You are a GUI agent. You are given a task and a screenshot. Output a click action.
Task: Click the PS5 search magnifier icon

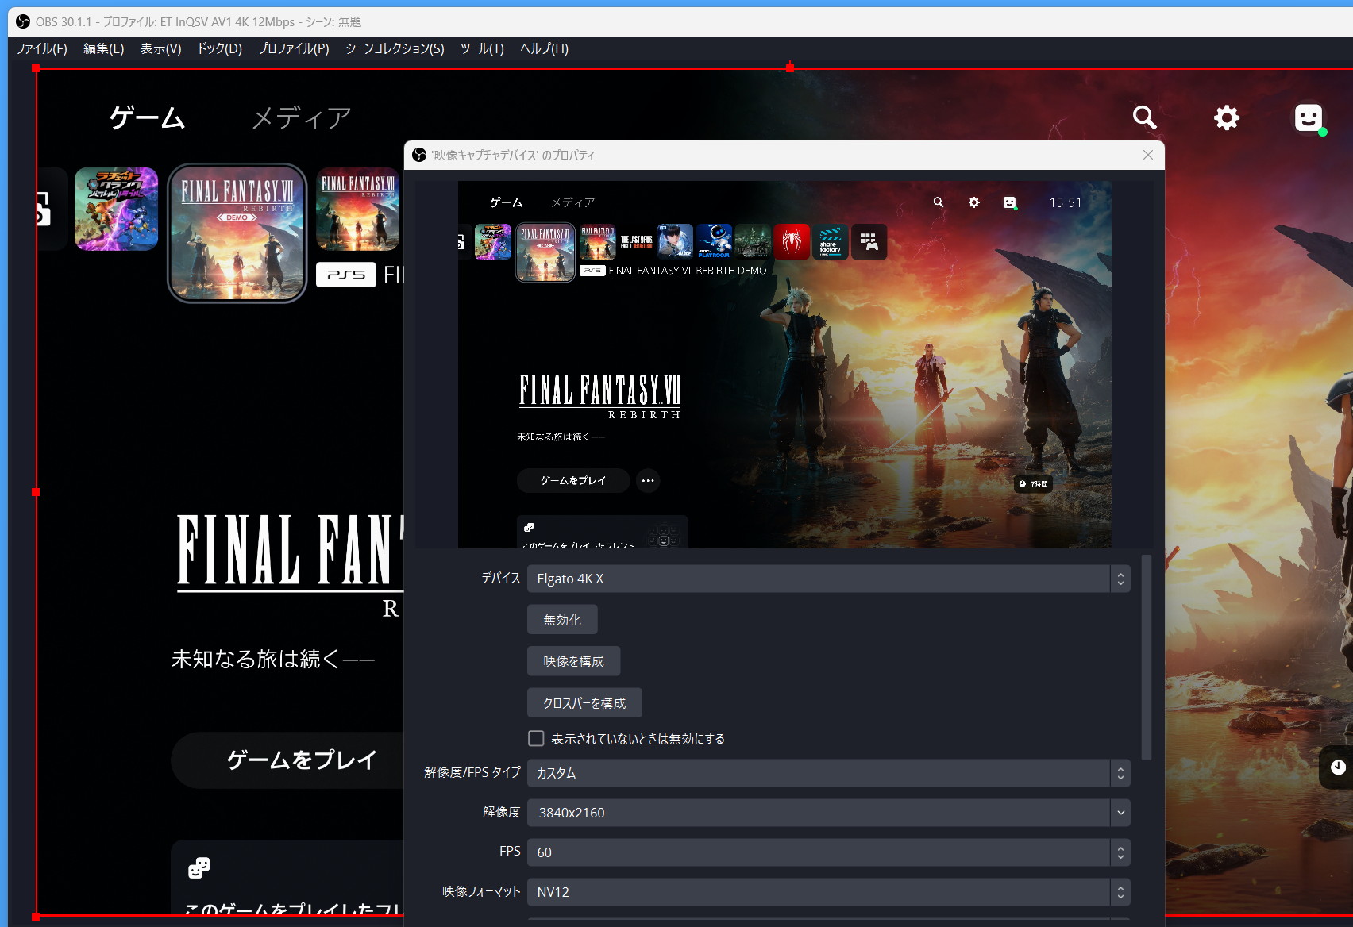[1144, 117]
